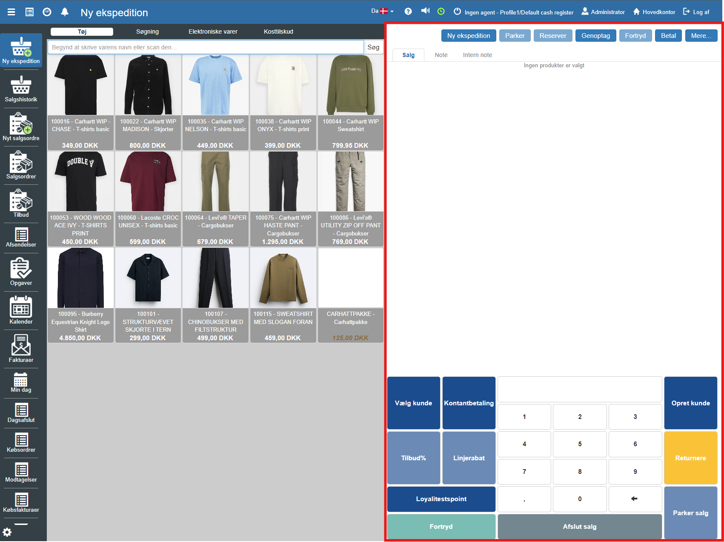Open Opgaver in the sidebar
The image size is (724, 542).
(21, 272)
